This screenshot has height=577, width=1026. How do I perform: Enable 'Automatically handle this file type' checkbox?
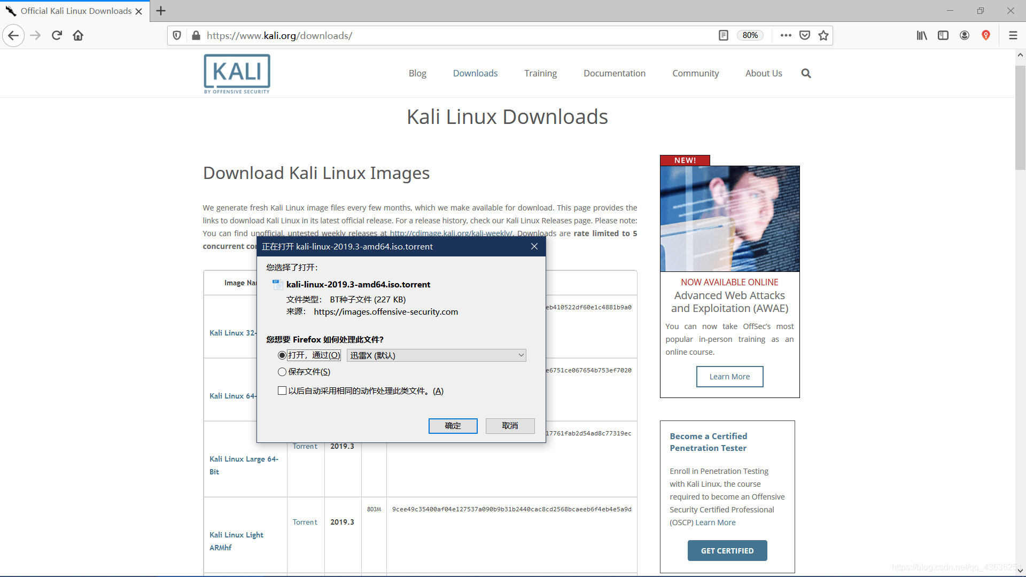pyautogui.click(x=281, y=391)
